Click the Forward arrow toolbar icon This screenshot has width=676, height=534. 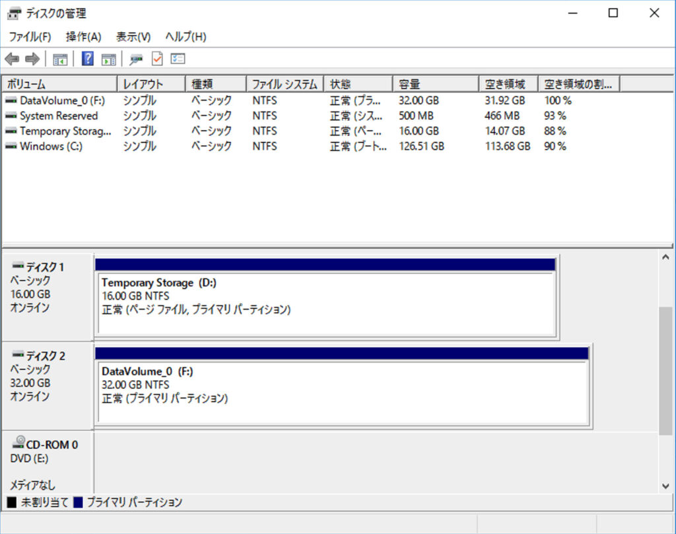tap(32, 59)
